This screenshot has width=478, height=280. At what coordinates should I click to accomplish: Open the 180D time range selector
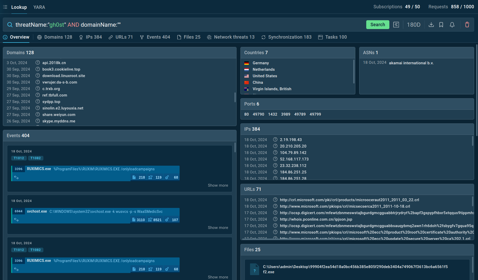coord(414,25)
